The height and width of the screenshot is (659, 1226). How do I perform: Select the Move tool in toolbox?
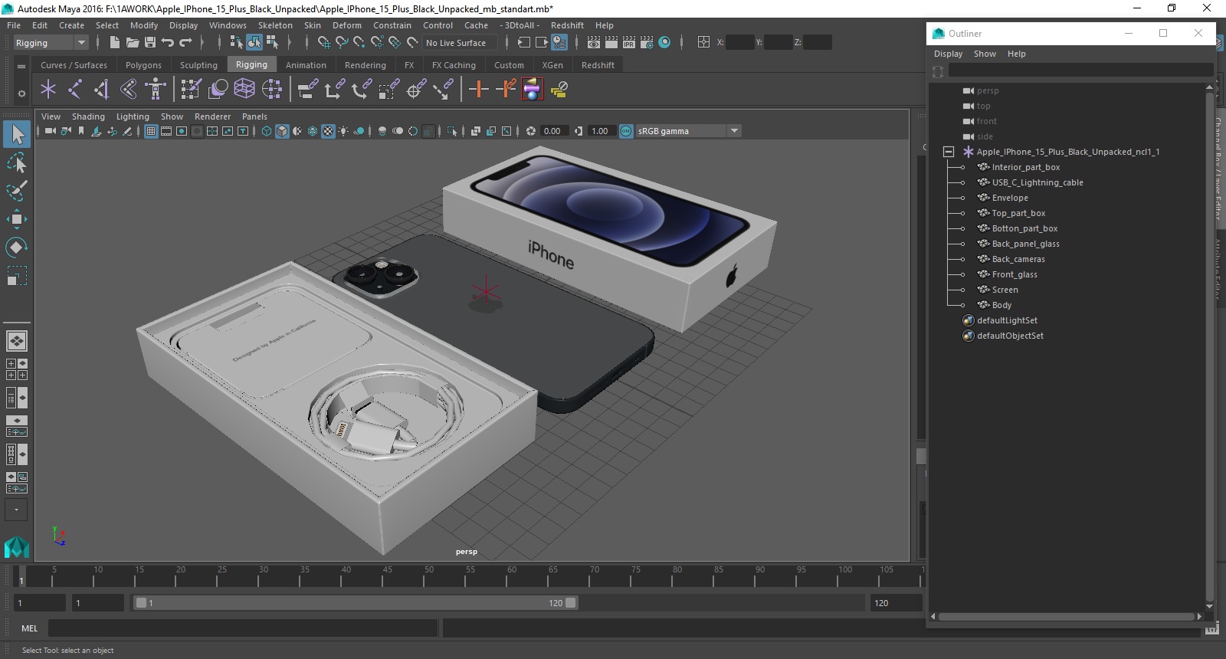pos(16,219)
